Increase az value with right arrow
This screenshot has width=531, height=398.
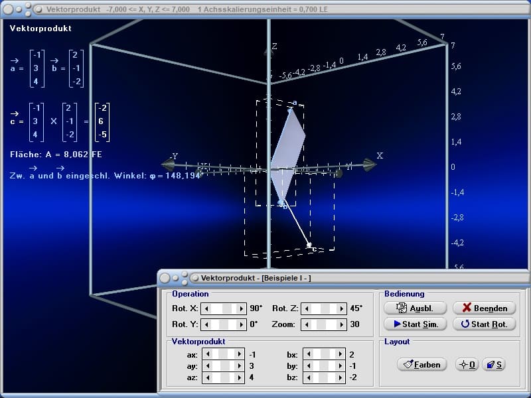tap(239, 377)
